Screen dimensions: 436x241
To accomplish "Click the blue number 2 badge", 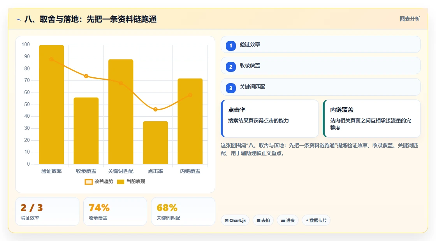I will (231, 66).
